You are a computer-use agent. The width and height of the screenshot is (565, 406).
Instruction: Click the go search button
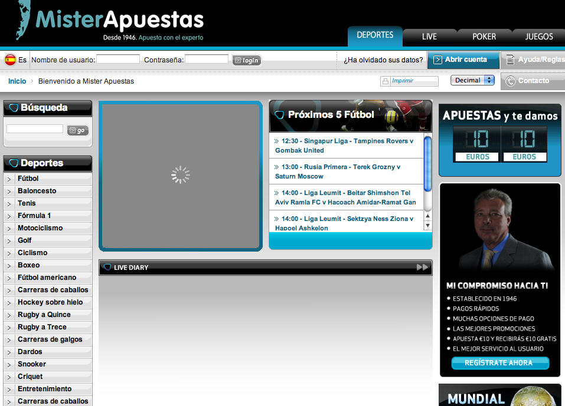pyautogui.click(x=78, y=130)
